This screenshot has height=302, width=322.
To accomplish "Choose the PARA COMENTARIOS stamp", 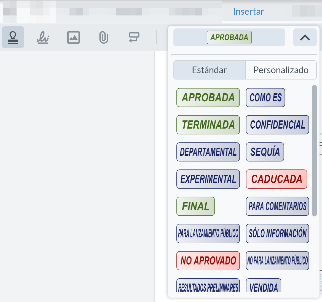I will point(277,206).
